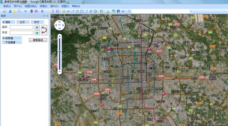Select the polygon shape tool
Image resolution: width=228 pixels, height=126 pixels.
86,11
